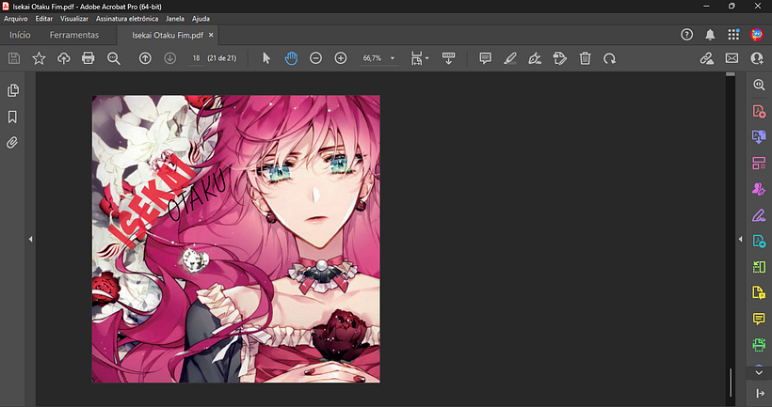Go to next page arrow
Viewport: 772px width, 407px height.
(169, 58)
